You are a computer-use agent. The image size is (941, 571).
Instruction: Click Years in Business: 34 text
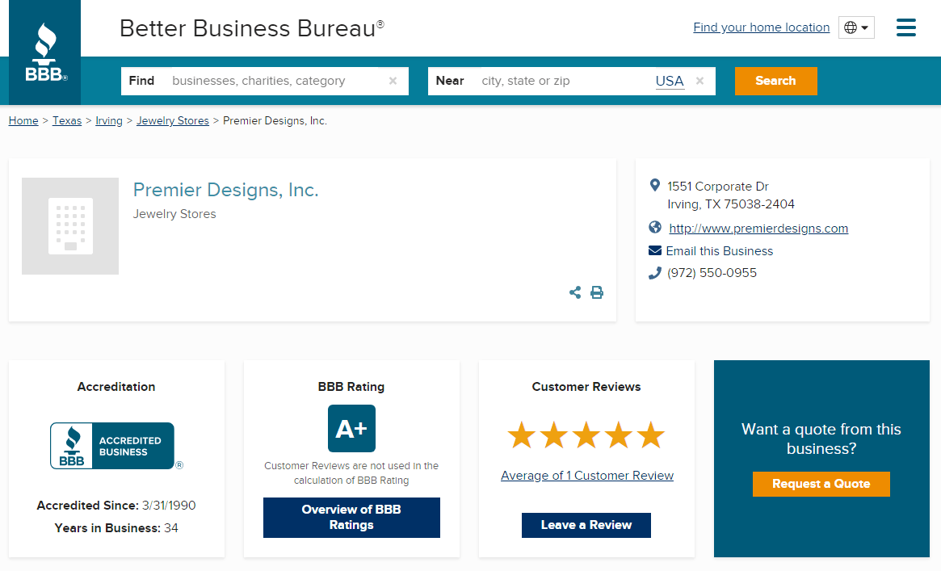[x=116, y=528]
